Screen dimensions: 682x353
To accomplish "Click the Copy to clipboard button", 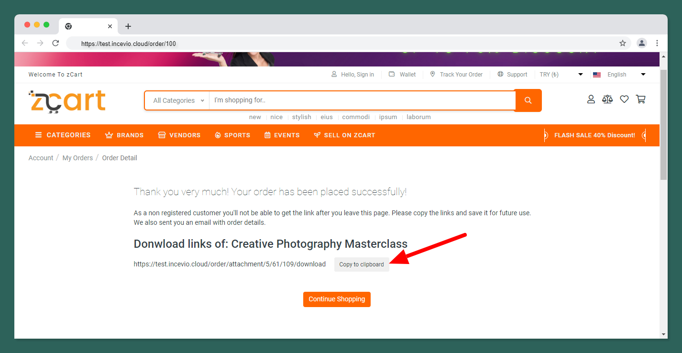I will 362,265.
